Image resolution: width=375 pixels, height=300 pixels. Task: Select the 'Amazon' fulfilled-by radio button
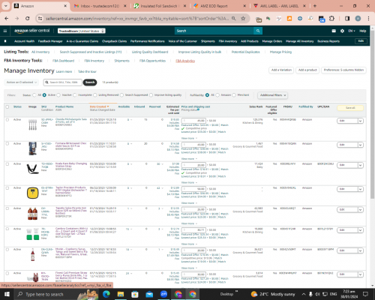tap(217, 95)
